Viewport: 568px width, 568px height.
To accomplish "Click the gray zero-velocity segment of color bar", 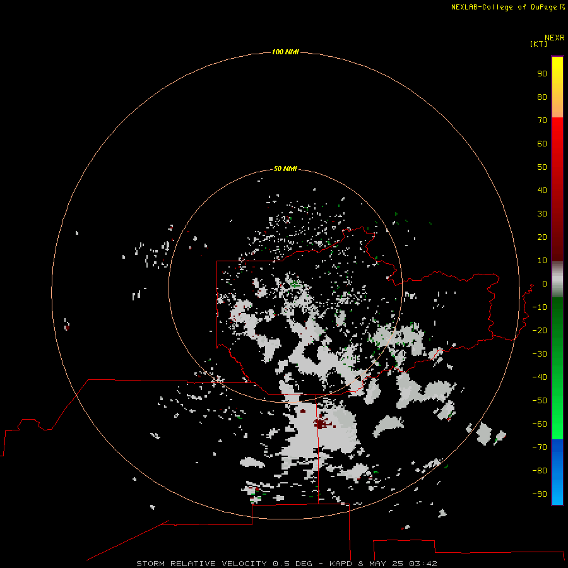I will point(557,280).
